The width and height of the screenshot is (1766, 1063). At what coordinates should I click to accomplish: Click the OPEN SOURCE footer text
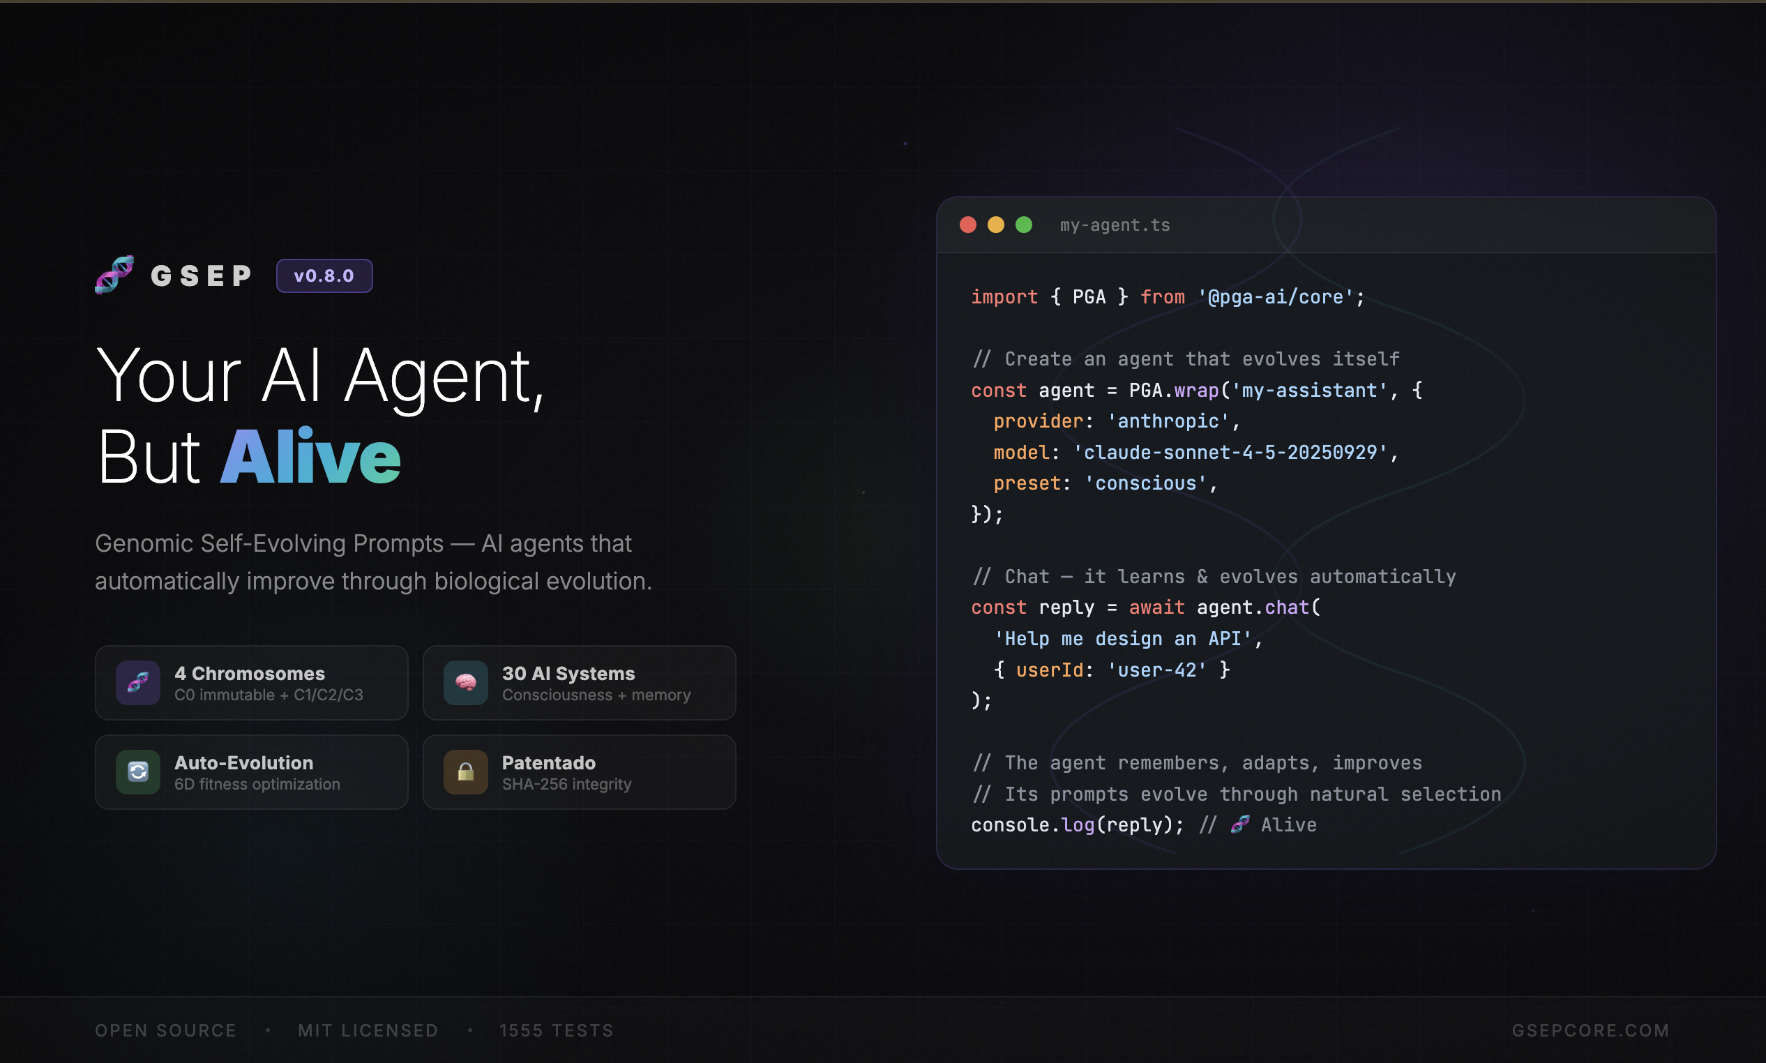[165, 1030]
